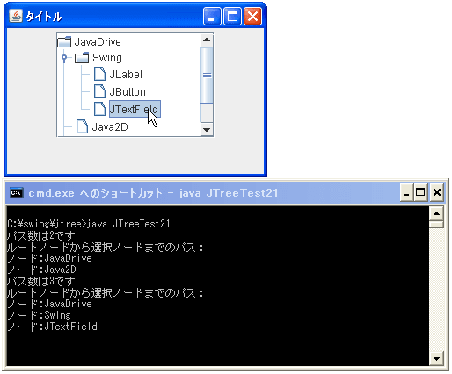Screen dimensions: 452x374
Task: Click the タイトル window title text
Action: [x=44, y=17]
